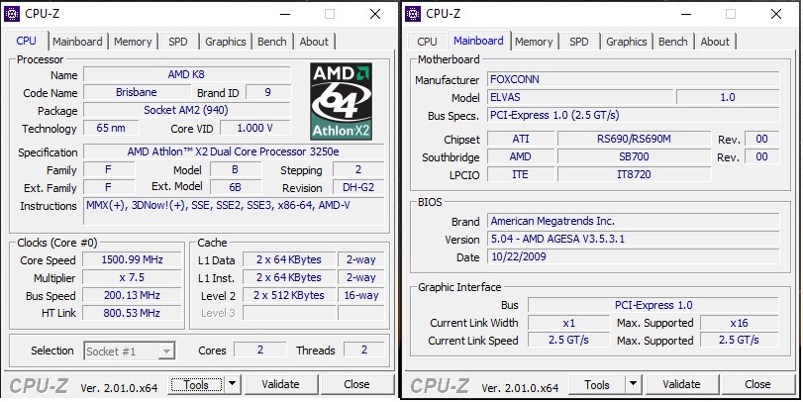Click BIOS version 5.04 - AMD AGESA V3.5.3.1
This screenshot has width=803, height=402.
coord(634,239)
